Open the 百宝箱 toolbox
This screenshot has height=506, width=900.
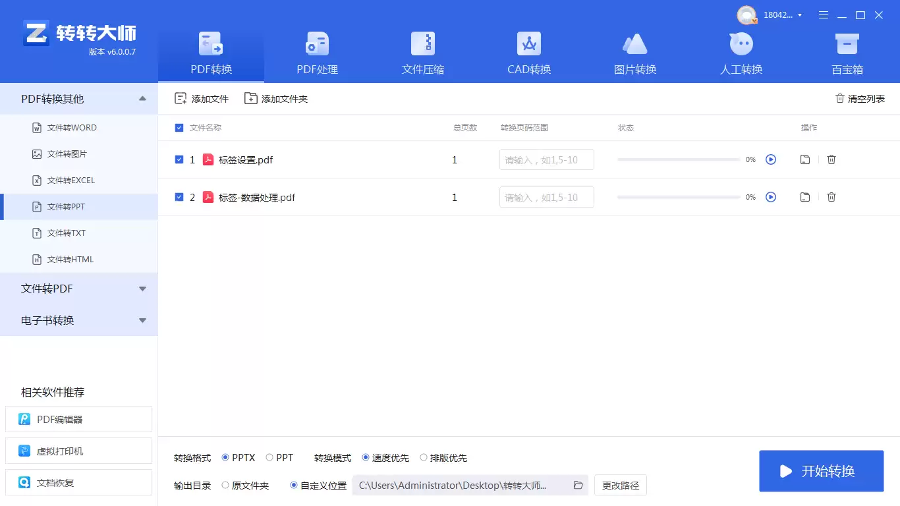[847, 53]
